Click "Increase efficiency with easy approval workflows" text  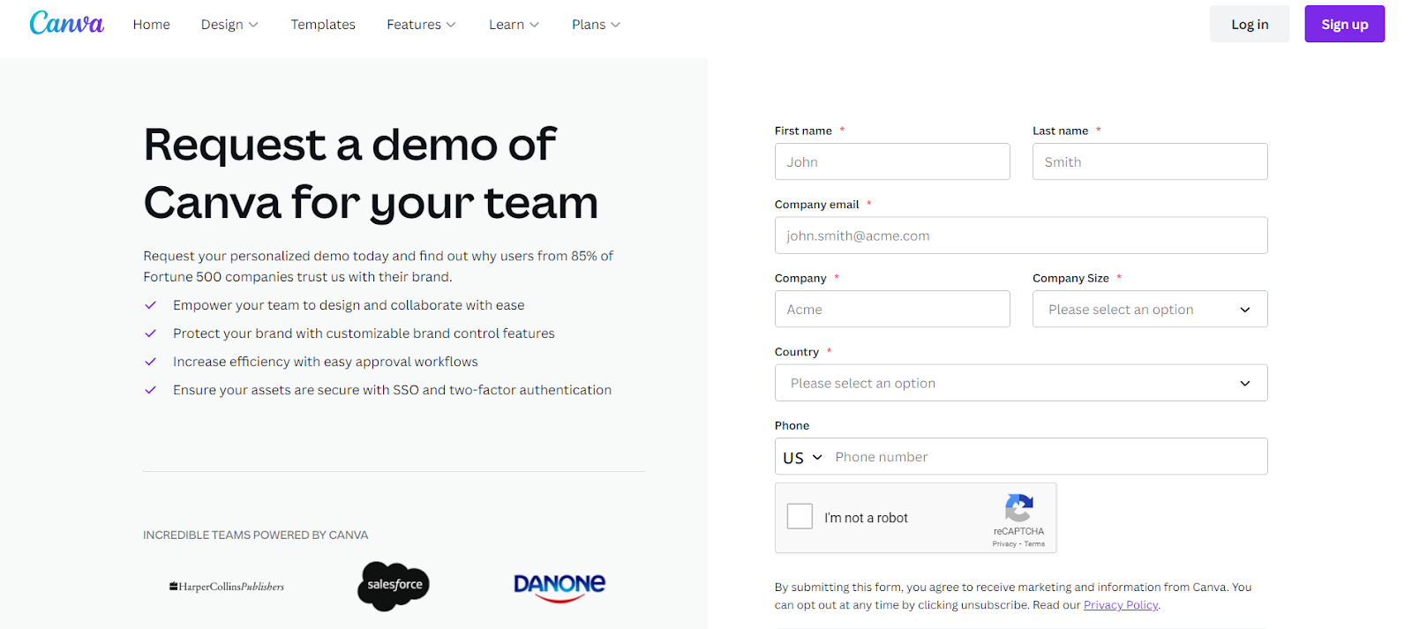pyautogui.click(x=326, y=362)
